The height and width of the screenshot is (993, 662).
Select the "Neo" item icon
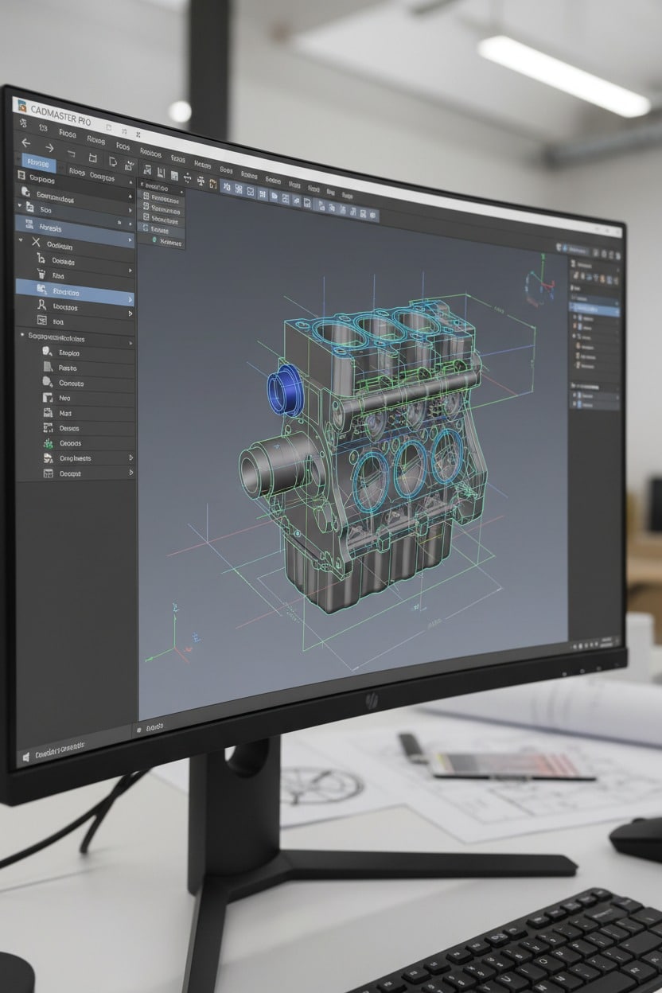tap(46, 397)
